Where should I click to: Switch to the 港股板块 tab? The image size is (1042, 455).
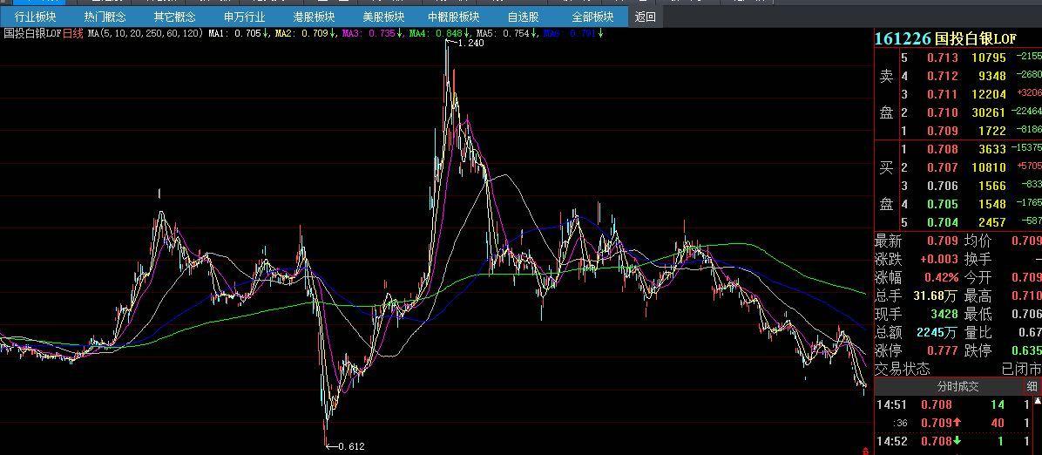tap(314, 17)
